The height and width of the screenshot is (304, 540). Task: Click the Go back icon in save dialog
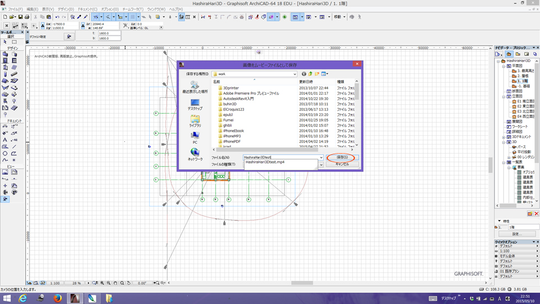304,74
